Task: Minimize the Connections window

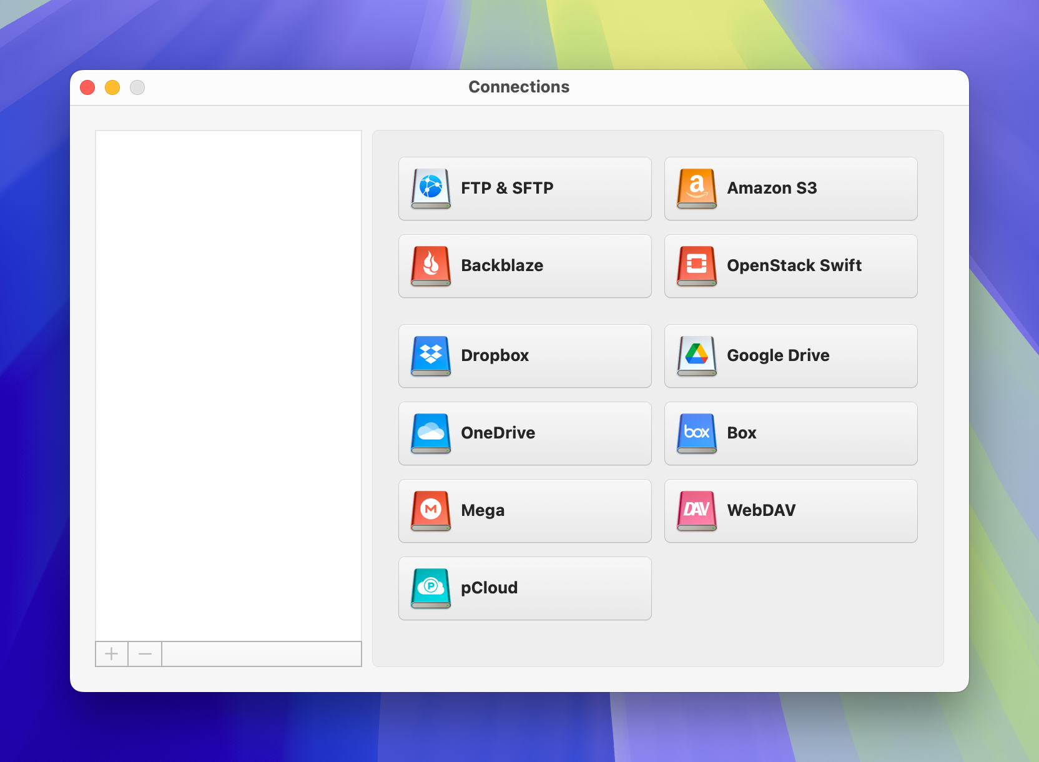Action: [112, 87]
